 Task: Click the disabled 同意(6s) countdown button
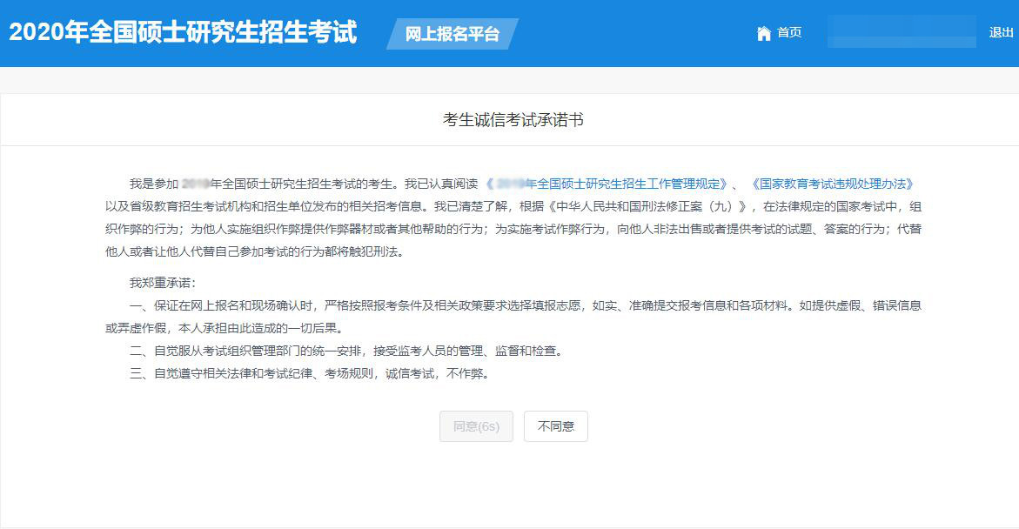pos(475,426)
